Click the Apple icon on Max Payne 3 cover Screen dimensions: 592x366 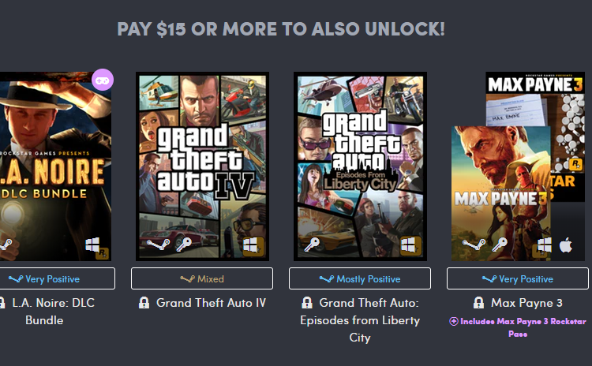[566, 245]
